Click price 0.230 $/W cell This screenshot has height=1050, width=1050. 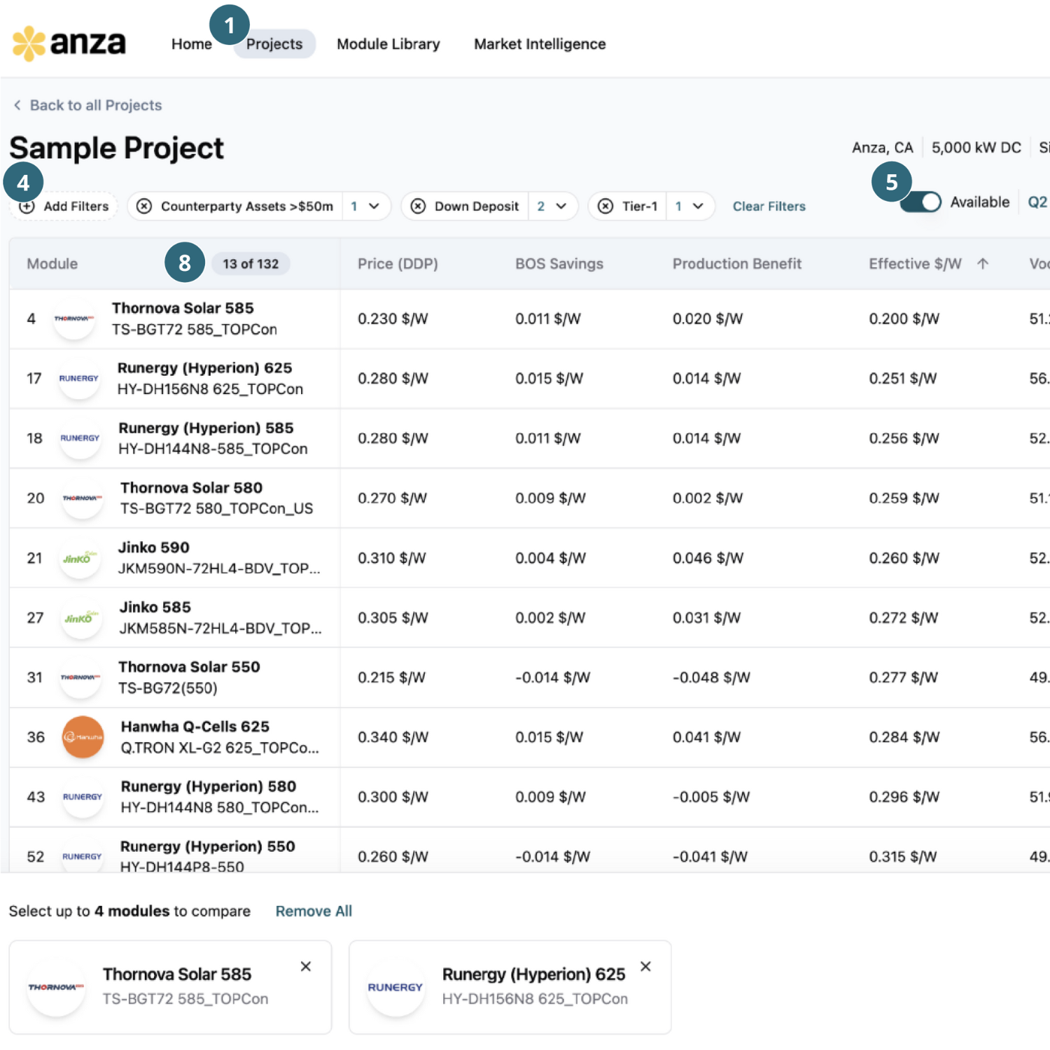pos(393,318)
